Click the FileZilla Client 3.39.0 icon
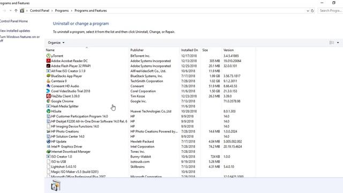343x193 pixels. pyautogui.click(x=48, y=96)
